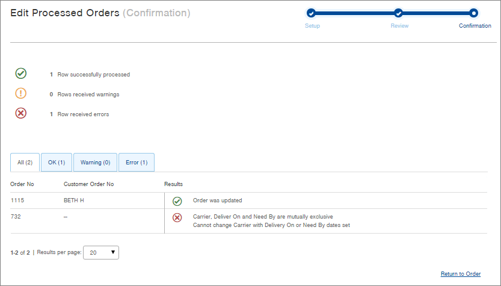The image size is (501, 286).
Task: Click the Confirmation step label
Action: (x=475, y=26)
